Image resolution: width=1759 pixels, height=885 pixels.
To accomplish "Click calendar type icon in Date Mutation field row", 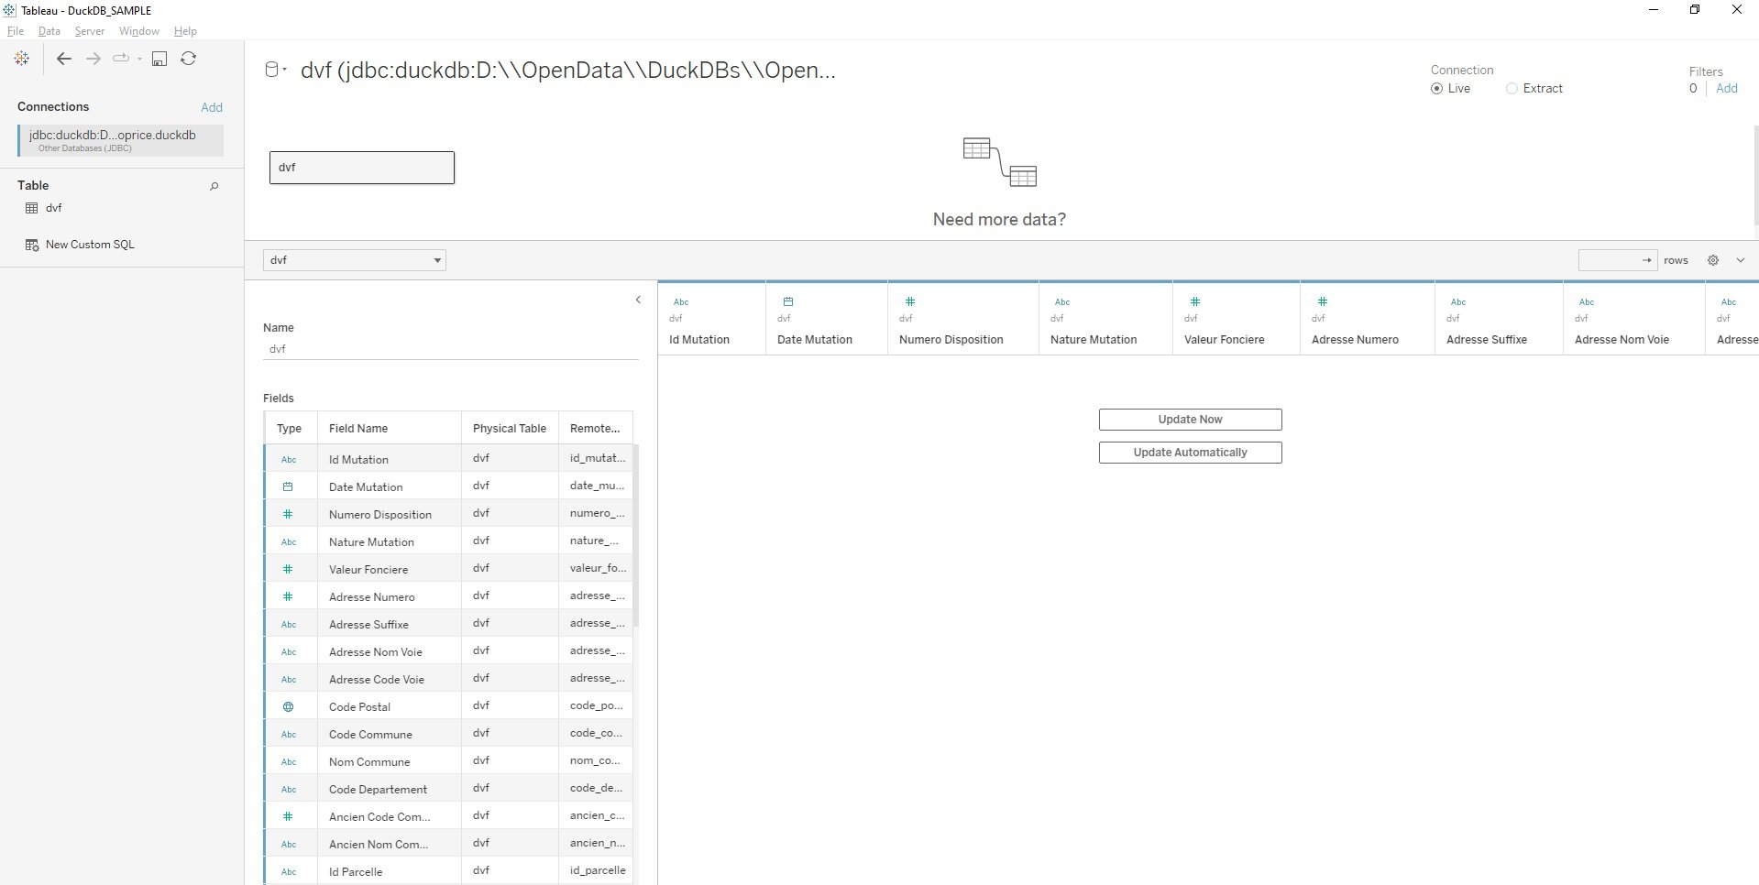I will click(288, 486).
